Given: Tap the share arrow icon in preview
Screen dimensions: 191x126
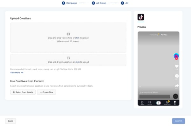Looking at the screenshot, I should coord(177,86).
